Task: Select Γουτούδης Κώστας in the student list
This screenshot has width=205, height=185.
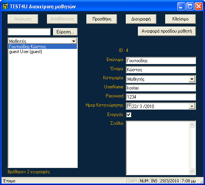Action: click(42, 47)
